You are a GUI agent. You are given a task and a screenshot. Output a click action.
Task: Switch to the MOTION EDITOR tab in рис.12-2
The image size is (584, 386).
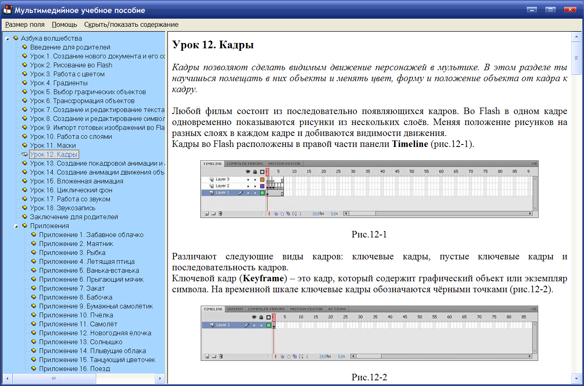(306, 309)
